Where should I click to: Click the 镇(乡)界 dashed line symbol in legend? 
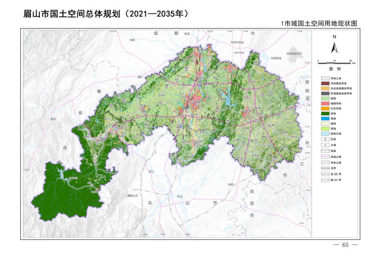pos(325,180)
